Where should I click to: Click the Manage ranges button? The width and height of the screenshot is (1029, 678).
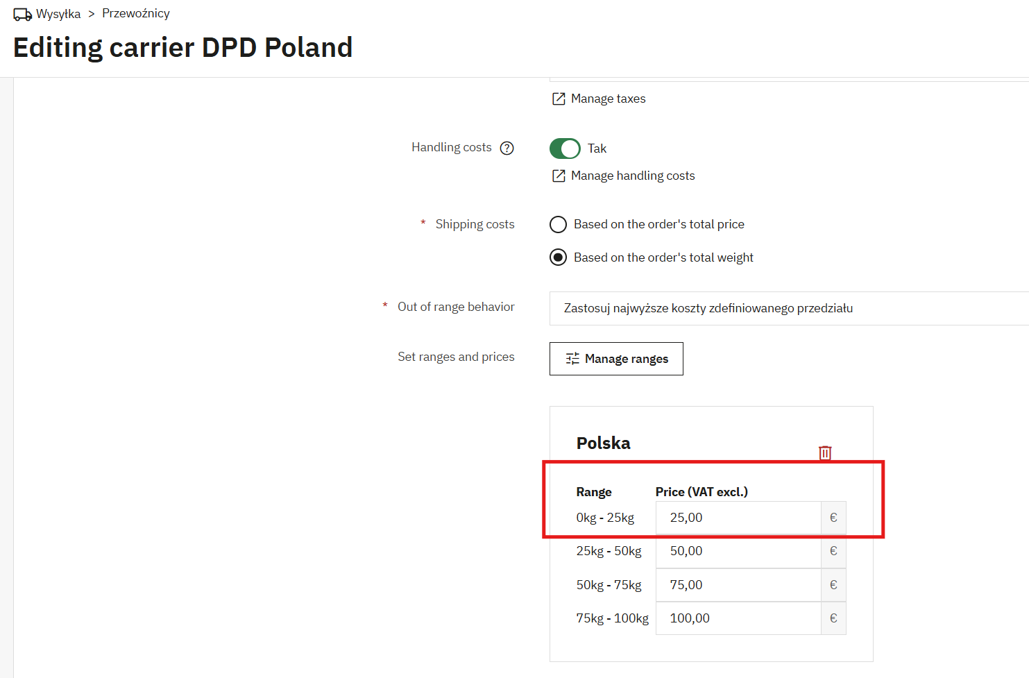coord(616,359)
